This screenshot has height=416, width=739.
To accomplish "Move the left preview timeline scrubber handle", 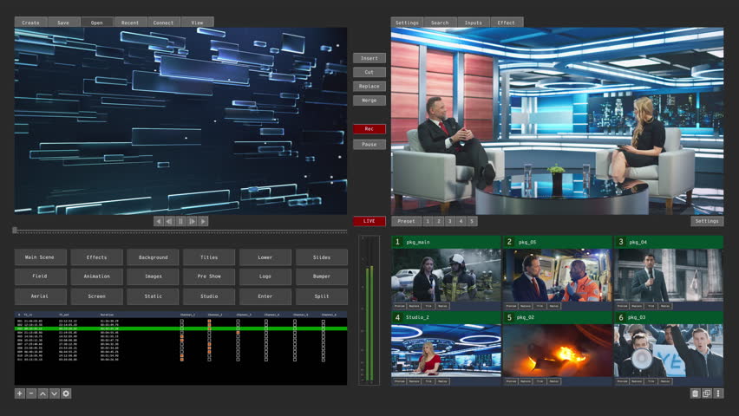I will pos(15,231).
